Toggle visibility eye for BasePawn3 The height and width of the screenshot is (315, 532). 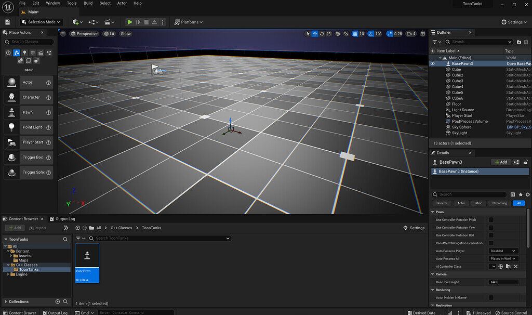[432, 63]
